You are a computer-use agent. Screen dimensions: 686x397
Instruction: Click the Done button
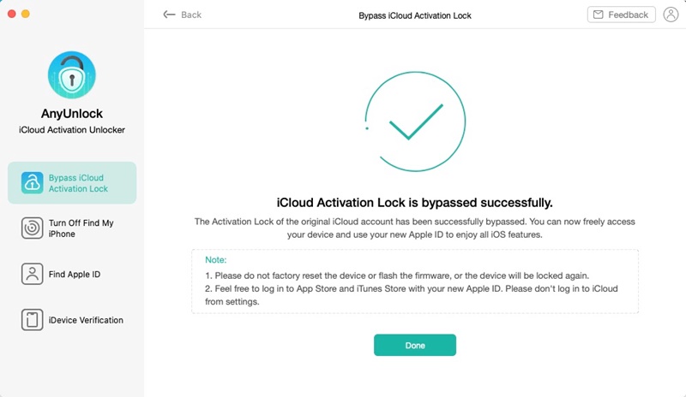[415, 345]
